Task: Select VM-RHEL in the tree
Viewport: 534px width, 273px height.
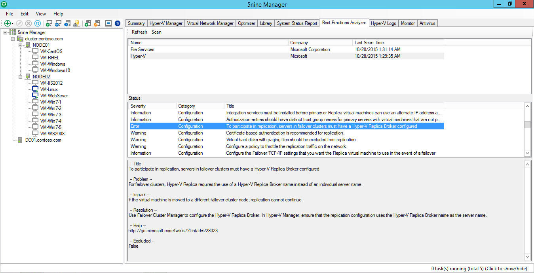Action: pos(49,58)
